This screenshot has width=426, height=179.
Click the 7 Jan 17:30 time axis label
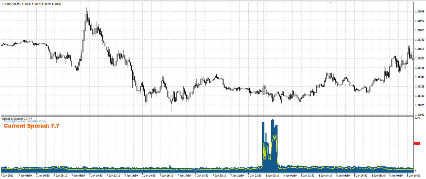(x=184, y=176)
